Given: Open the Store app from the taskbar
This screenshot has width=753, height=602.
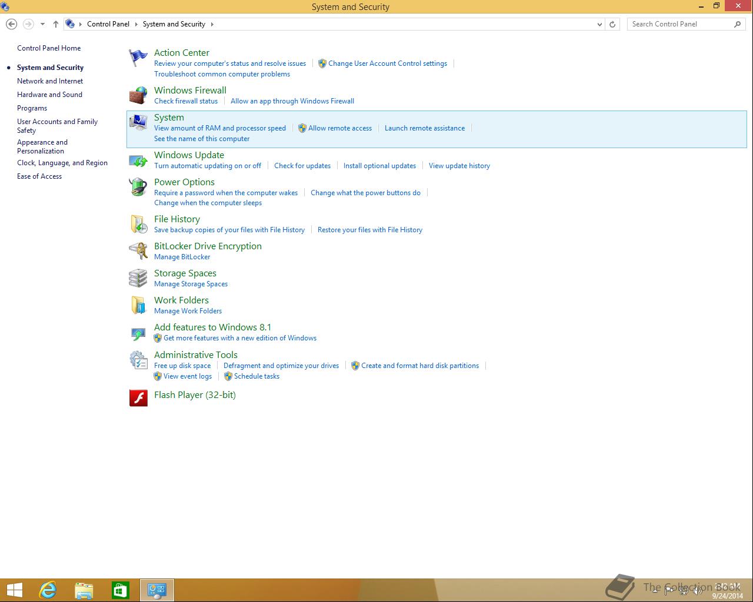Looking at the screenshot, I should 121,590.
